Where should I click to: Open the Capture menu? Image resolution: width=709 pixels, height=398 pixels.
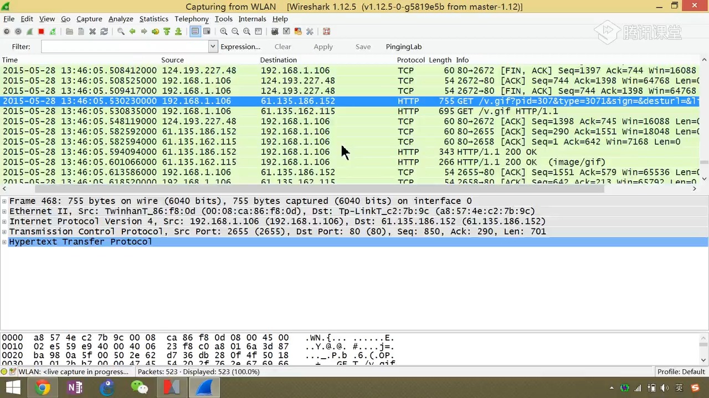tap(89, 19)
